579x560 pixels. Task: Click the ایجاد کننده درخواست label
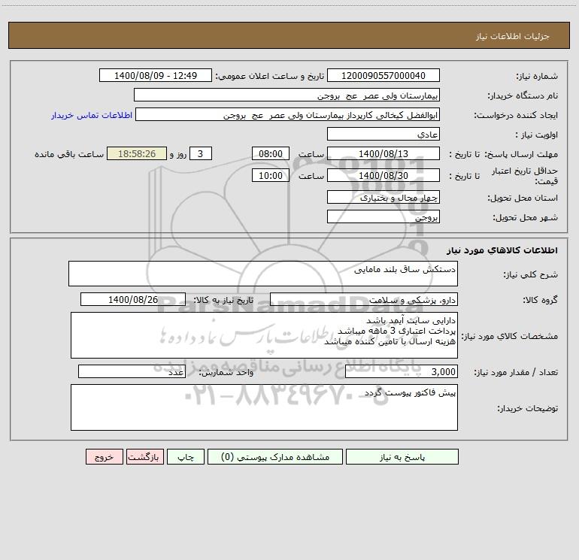pyautogui.click(x=516, y=116)
